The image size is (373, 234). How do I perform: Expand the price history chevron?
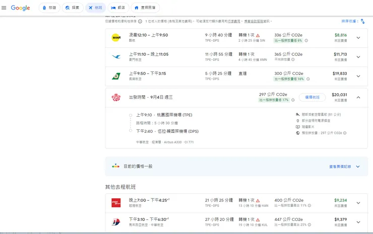pyautogui.click(x=358, y=167)
